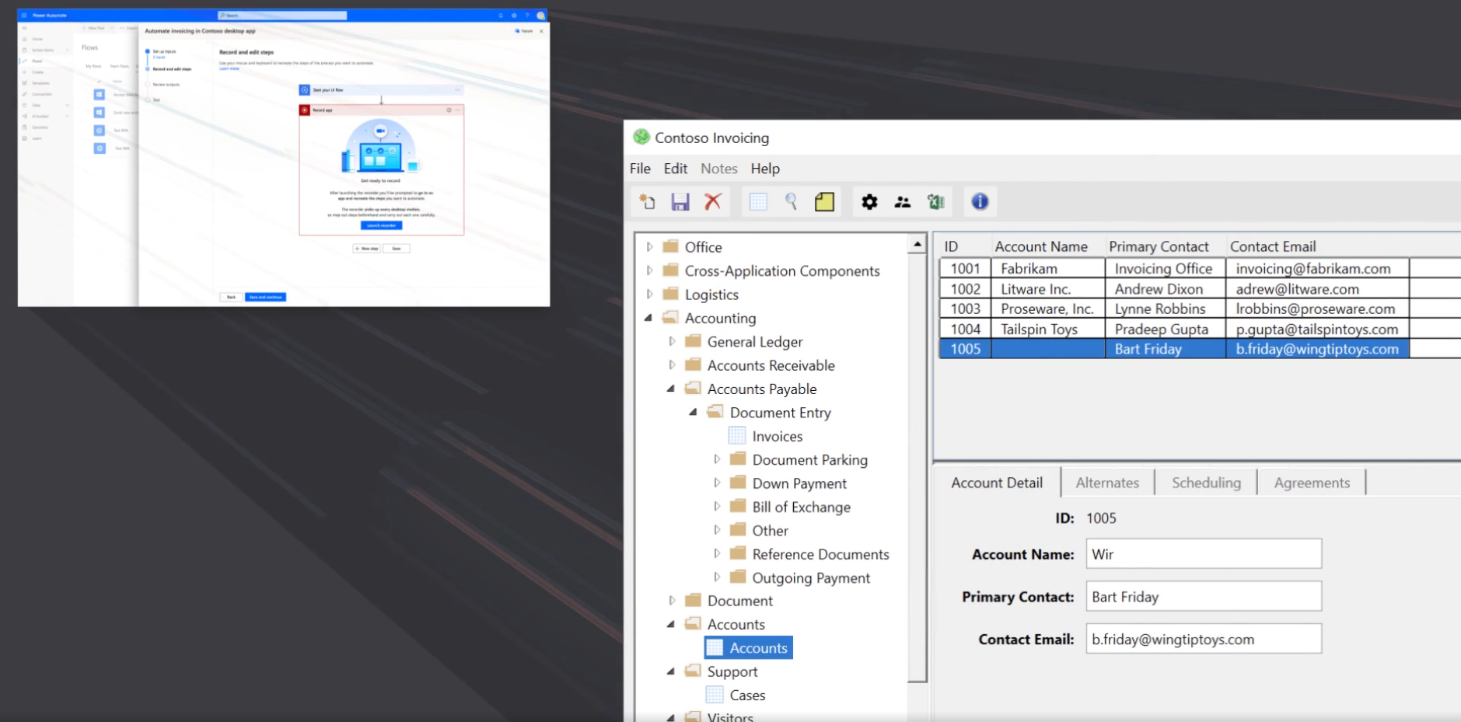The width and height of the screenshot is (1461, 722).
Task: Open the File menu
Action: [640, 169]
